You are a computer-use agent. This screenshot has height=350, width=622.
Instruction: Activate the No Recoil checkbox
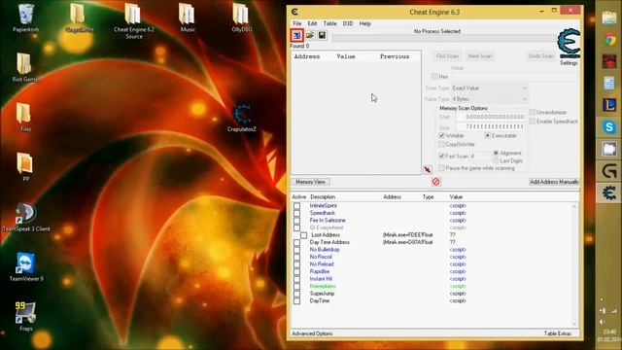tap(296, 257)
